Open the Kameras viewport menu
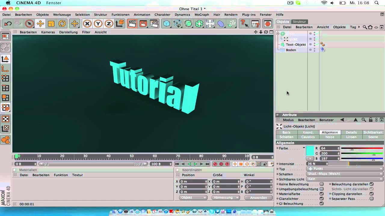Viewport: 385px width, 216px height. pos(48,32)
